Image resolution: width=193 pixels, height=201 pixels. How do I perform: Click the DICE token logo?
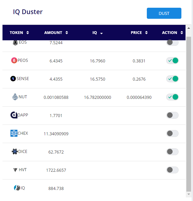coord(15,151)
